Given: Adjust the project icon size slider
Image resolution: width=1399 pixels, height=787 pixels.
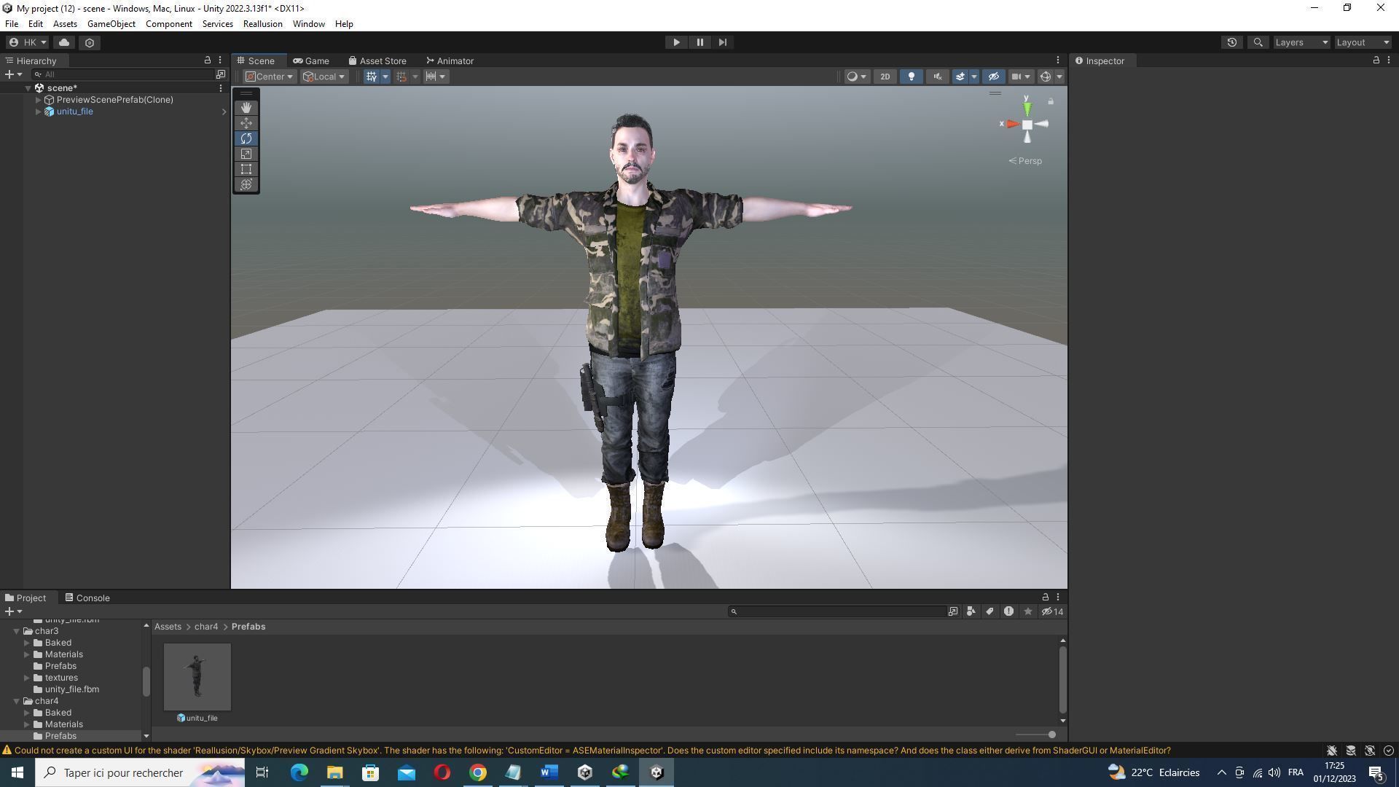Looking at the screenshot, I should [1051, 735].
